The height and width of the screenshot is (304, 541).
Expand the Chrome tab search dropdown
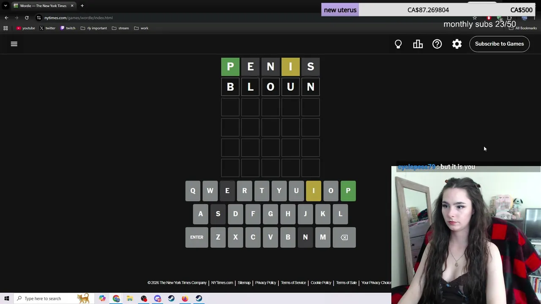point(5,6)
